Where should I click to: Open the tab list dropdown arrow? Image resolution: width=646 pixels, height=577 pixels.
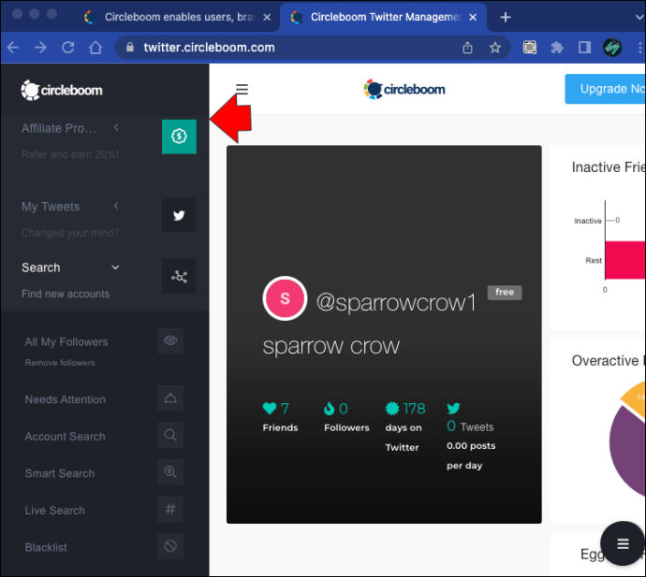pos(639,17)
